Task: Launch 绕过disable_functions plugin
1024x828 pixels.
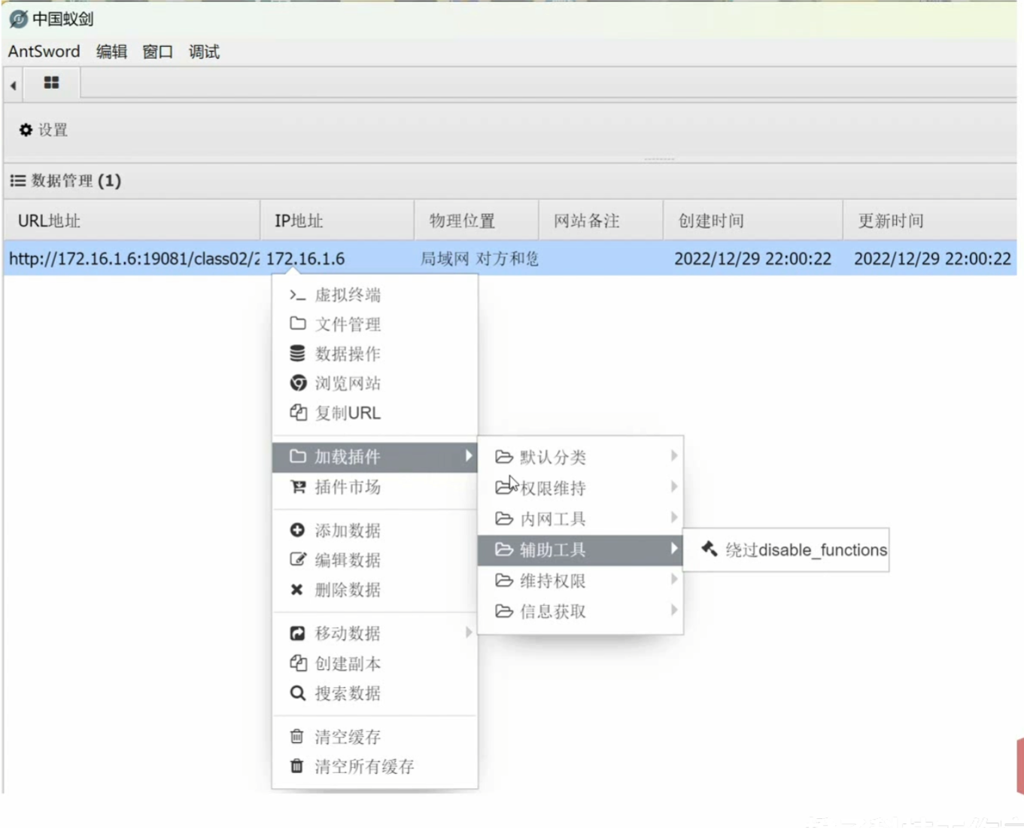Action: tap(795, 550)
